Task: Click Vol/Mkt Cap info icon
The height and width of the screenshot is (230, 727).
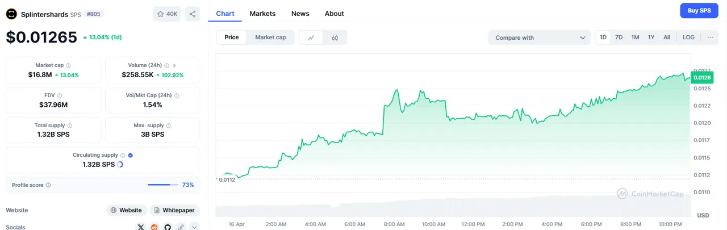Action: [x=177, y=95]
